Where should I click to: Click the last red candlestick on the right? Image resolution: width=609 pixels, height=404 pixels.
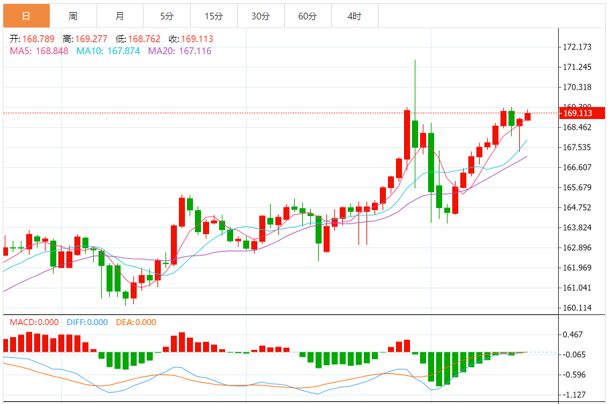click(x=527, y=116)
